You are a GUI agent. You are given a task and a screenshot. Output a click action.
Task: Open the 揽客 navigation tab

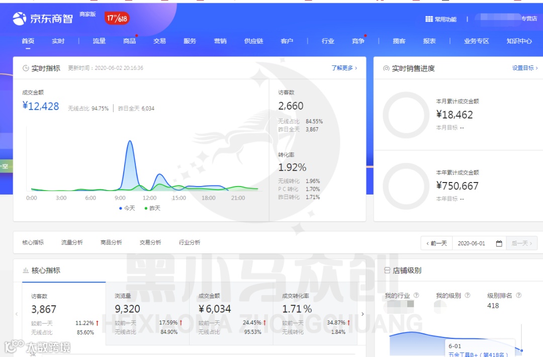[x=399, y=41]
